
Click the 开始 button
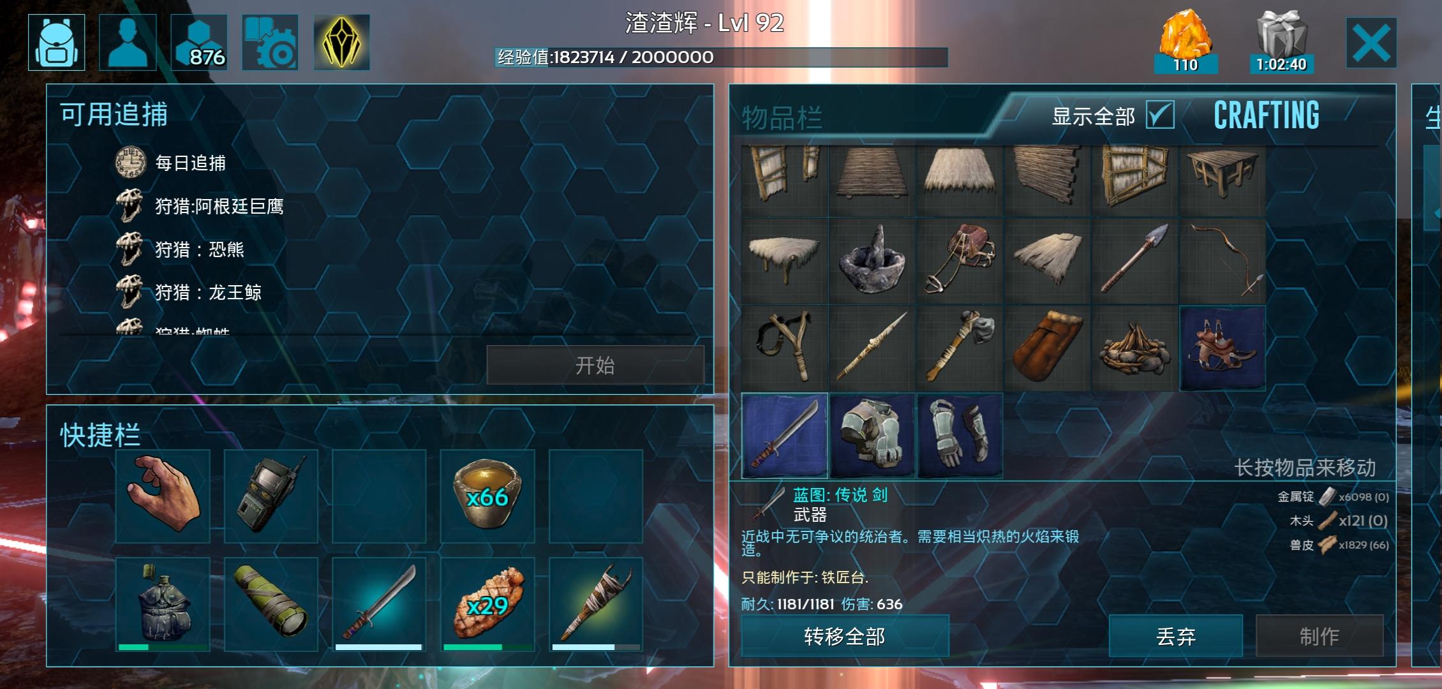pyautogui.click(x=595, y=366)
